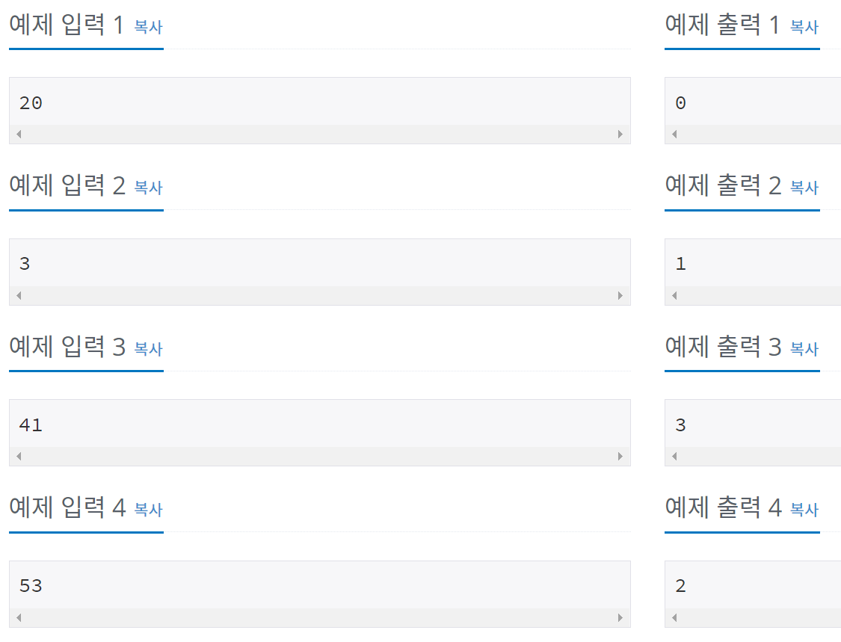
Task: Click 복사 beside 예제 입력 2
Action: tap(147, 188)
